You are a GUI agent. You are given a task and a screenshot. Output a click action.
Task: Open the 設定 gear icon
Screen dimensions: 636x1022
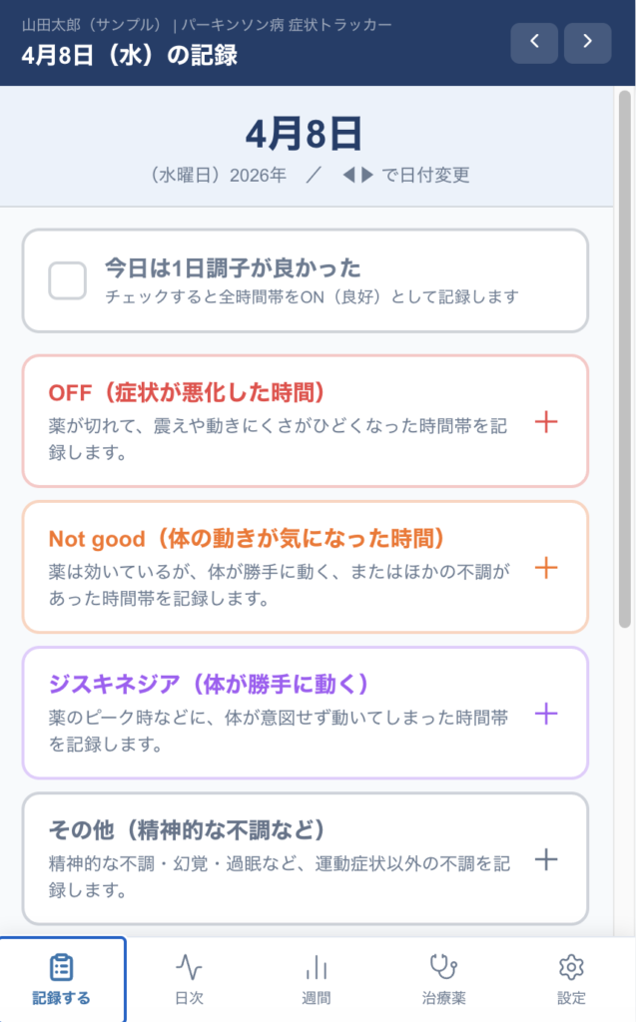click(571, 966)
